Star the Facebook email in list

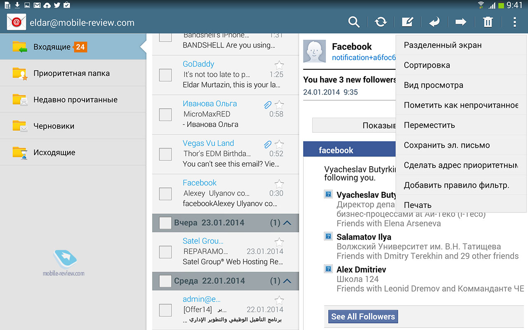[279, 184]
